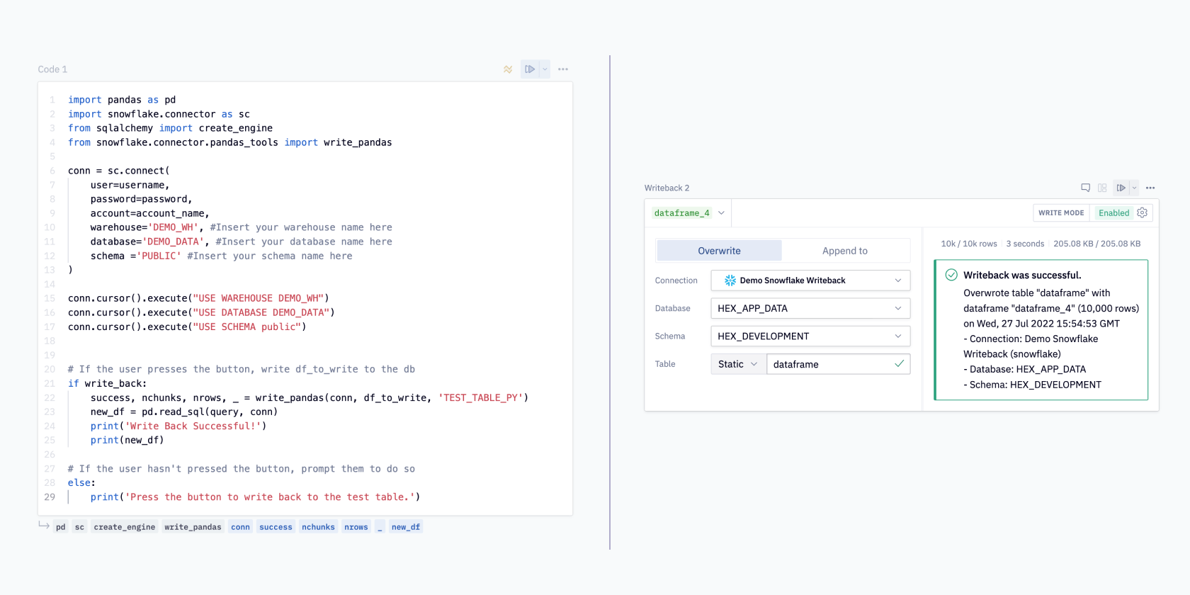Viewport: 1190px width, 595px height.
Task: Click '3 seconds' run time text
Action: coord(1025,244)
